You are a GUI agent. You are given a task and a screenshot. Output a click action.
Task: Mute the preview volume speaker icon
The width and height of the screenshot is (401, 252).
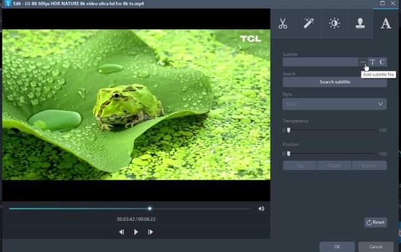[261, 209]
